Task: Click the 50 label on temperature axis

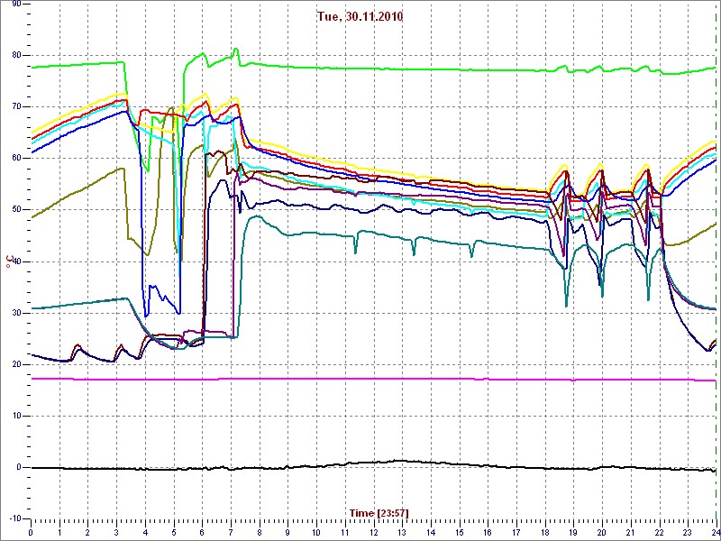Action: [x=16, y=209]
